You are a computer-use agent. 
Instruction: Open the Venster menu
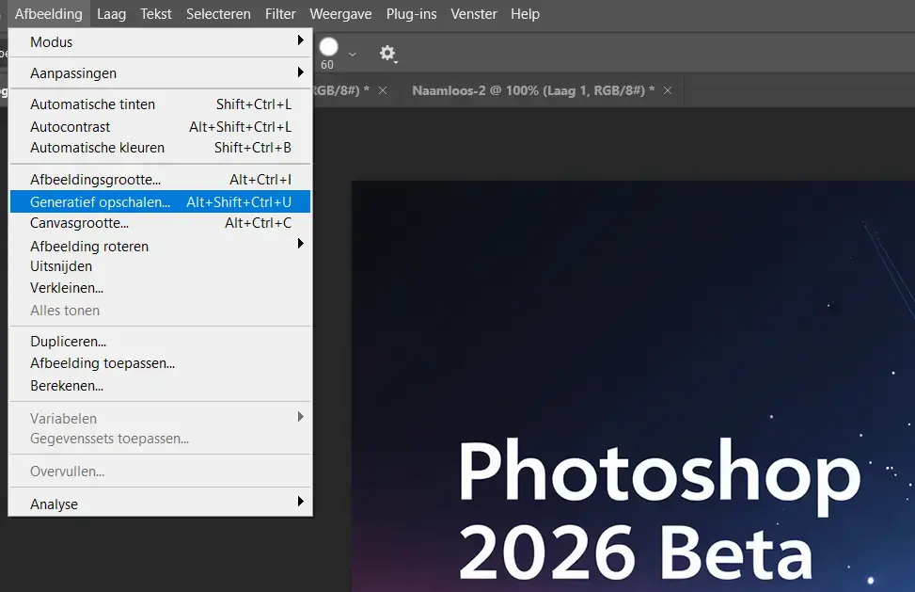473,13
